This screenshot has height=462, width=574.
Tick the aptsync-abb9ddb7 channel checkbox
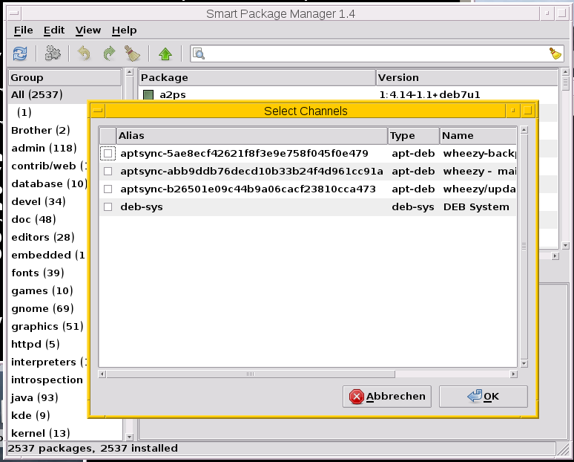coord(108,172)
